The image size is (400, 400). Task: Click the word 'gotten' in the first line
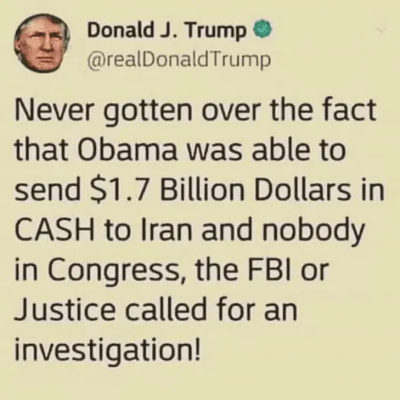(147, 112)
